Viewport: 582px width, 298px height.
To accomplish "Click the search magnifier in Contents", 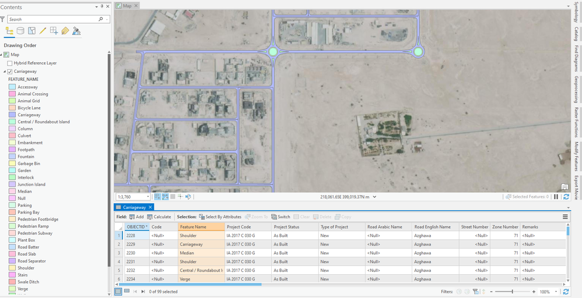I will pos(100,19).
